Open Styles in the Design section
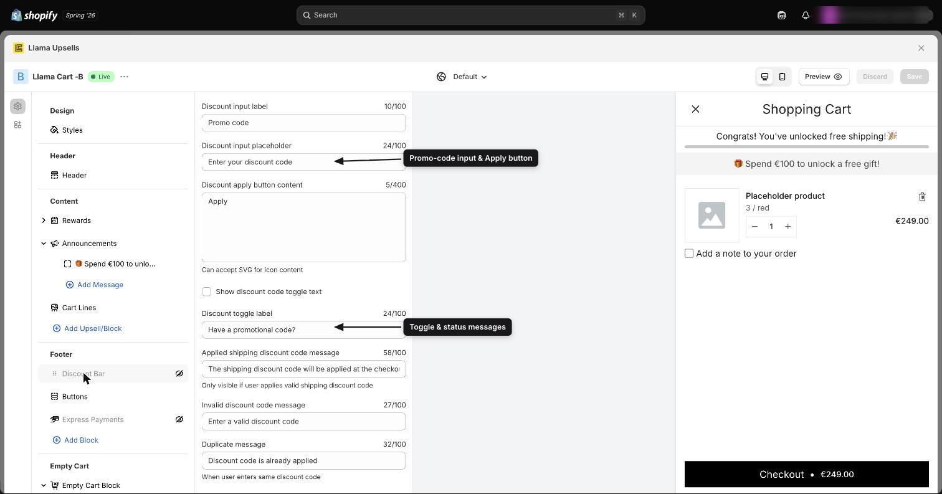This screenshot has height=494, width=942. point(72,130)
